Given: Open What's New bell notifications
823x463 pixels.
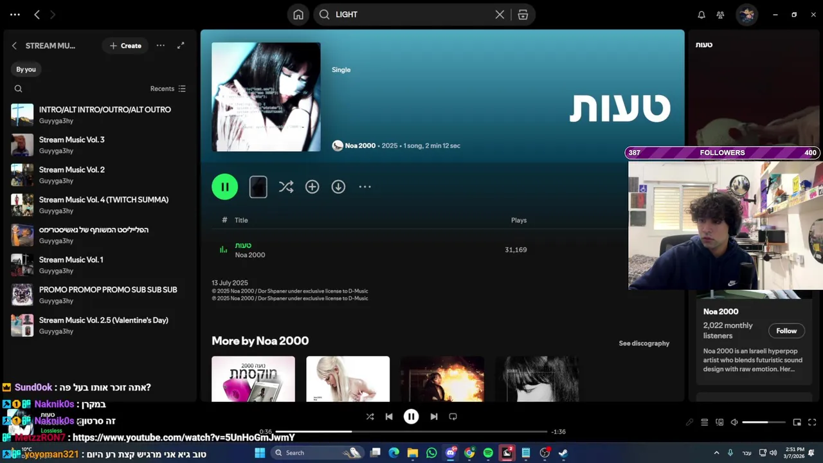Looking at the screenshot, I should 701,14.
